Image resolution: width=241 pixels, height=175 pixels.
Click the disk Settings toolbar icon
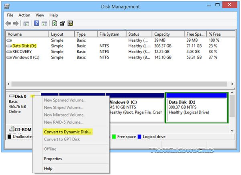click(70, 24)
